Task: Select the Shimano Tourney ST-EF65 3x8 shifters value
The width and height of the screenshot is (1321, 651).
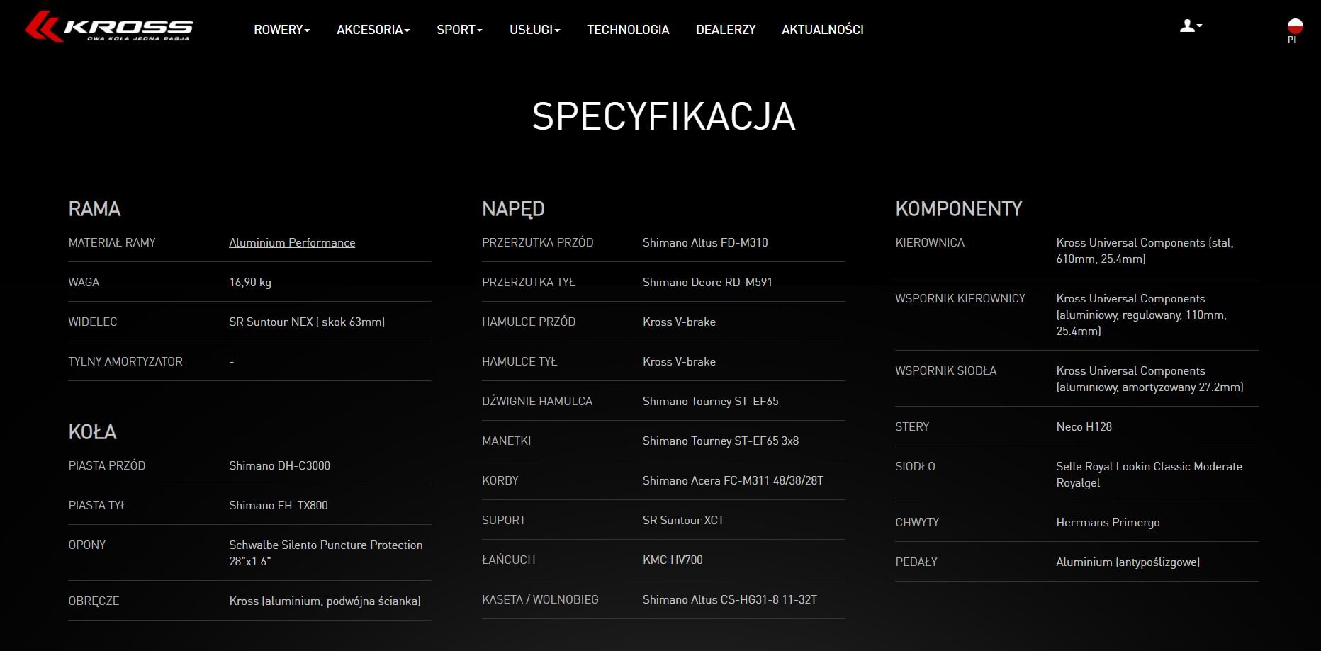Action: point(721,441)
